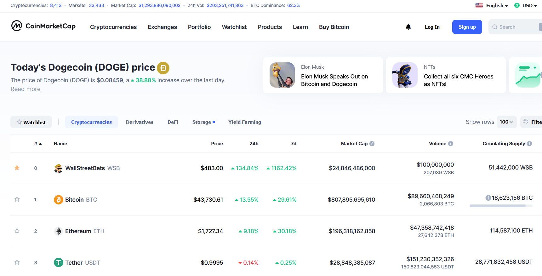Open the Products nav menu
Viewport: 542px width, 276px height.
(270, 27)
